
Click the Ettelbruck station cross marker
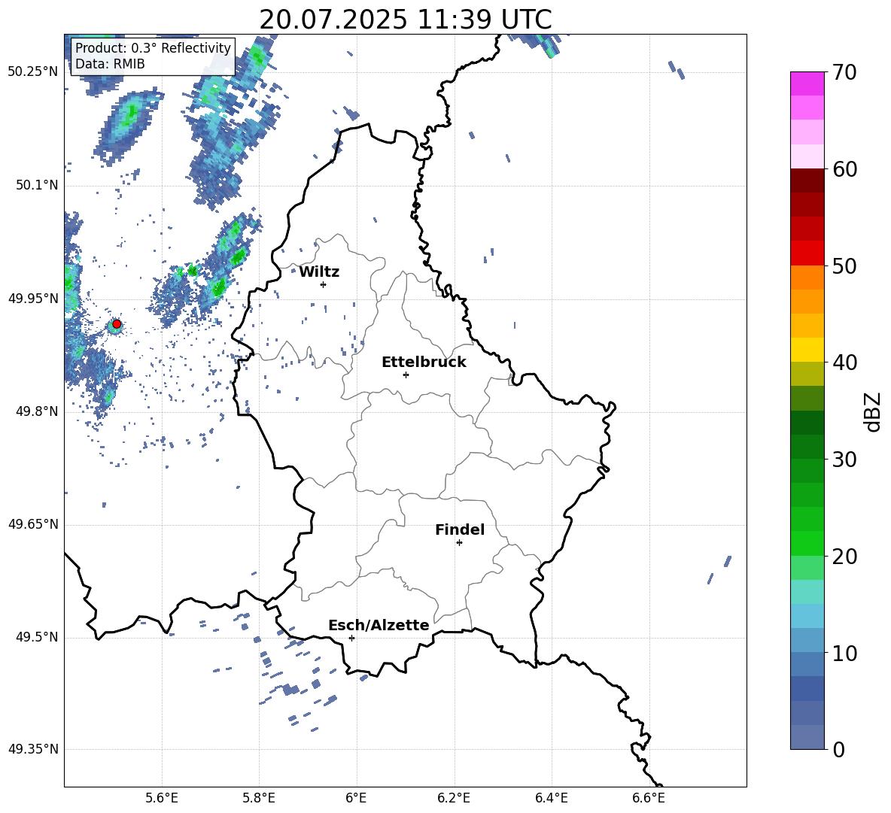(x=406, y=375)
